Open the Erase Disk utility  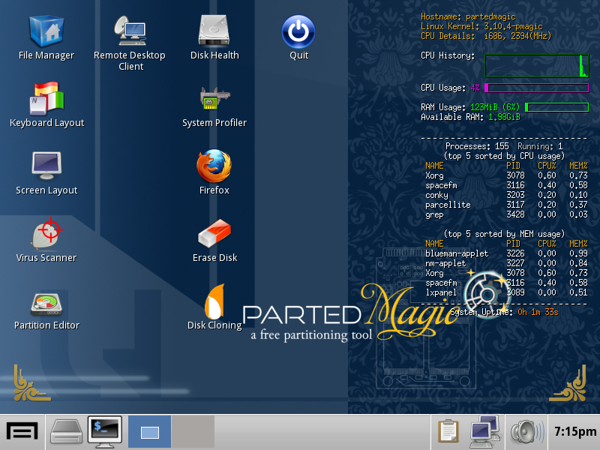pos(214,234)
